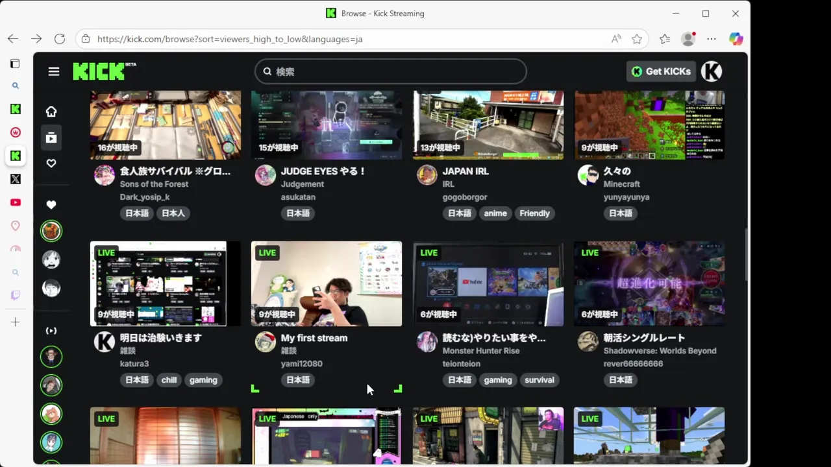Open the My first stream thumbnail
831x467 pixels.
tap(327, 283)
